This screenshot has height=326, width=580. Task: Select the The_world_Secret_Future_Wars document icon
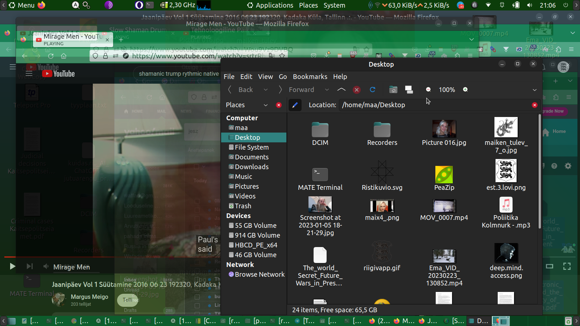pyautogui.click(x=320, y=255)
